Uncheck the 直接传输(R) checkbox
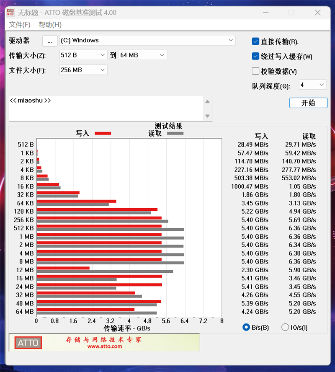The height and width of the screenshot is (372, 335). click(255, 41)
